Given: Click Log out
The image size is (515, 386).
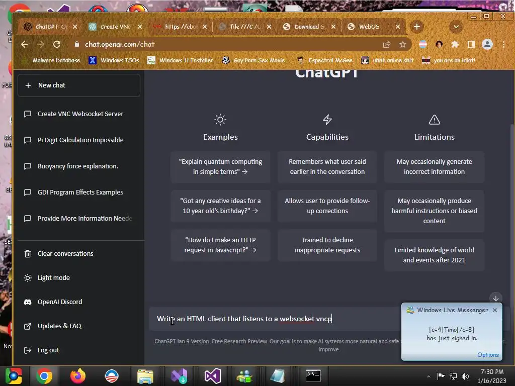Looking at the screenshot, I should coord(79,350).
